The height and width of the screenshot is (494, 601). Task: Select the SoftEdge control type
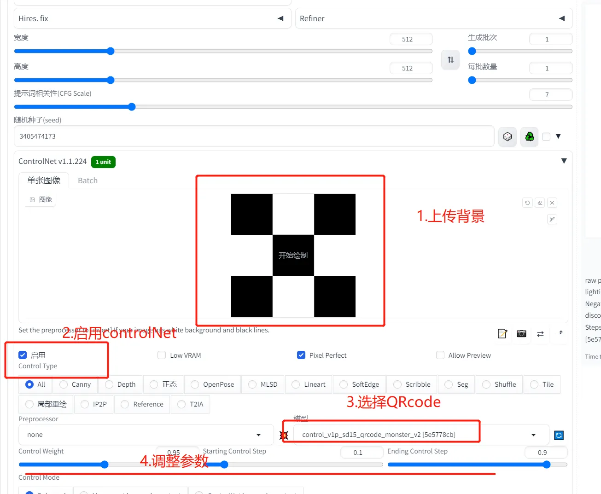click(359, 384)
